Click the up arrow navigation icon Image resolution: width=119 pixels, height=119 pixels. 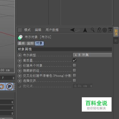pyautogui.click(x=85, y=30)
